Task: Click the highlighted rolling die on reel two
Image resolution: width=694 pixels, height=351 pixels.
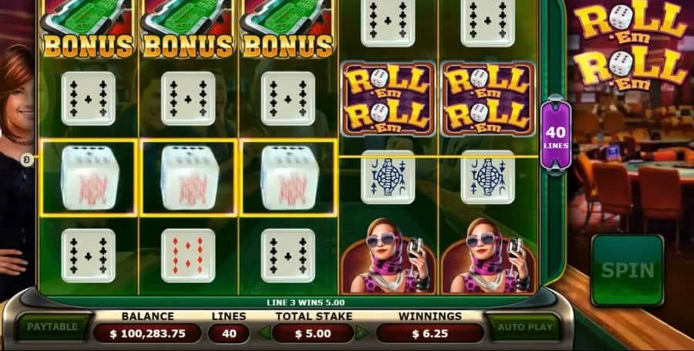Action: tap(189, 178)
